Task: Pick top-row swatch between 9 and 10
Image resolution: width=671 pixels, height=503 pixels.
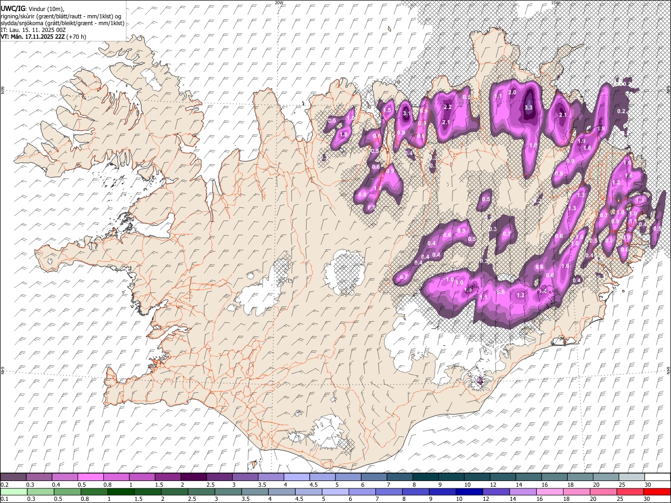Action: tap(451, 477)
